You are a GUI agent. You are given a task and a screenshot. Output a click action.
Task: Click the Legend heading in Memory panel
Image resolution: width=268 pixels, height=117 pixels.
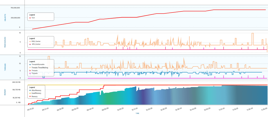coord(32,88)
